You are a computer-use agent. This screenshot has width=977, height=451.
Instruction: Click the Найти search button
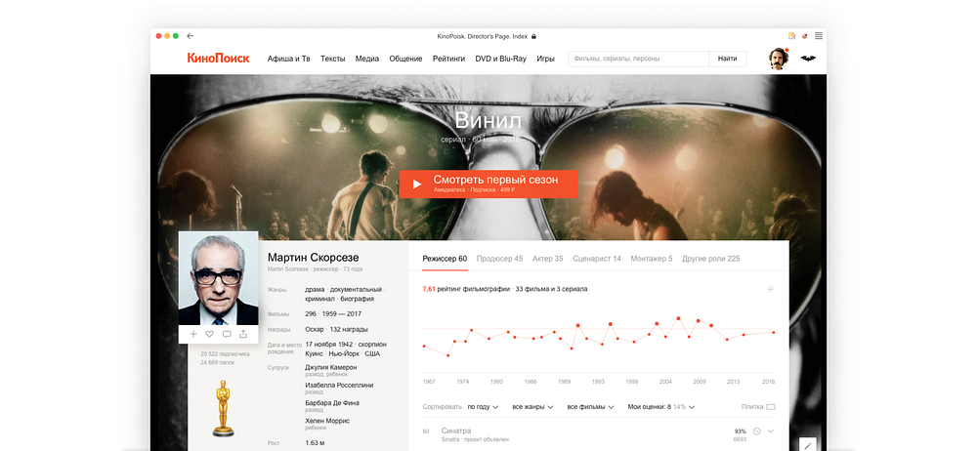tap(728, 59)
